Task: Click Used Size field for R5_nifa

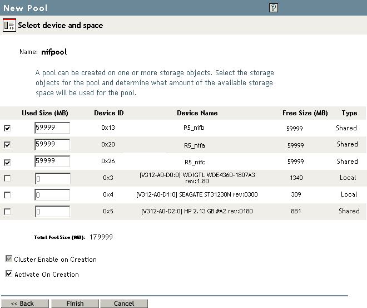Action: pos(52,144)
